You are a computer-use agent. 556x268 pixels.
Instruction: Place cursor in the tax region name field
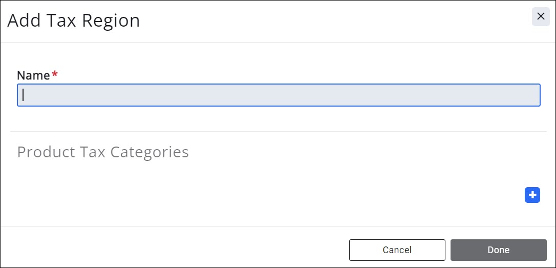click(x=279, y=95)
